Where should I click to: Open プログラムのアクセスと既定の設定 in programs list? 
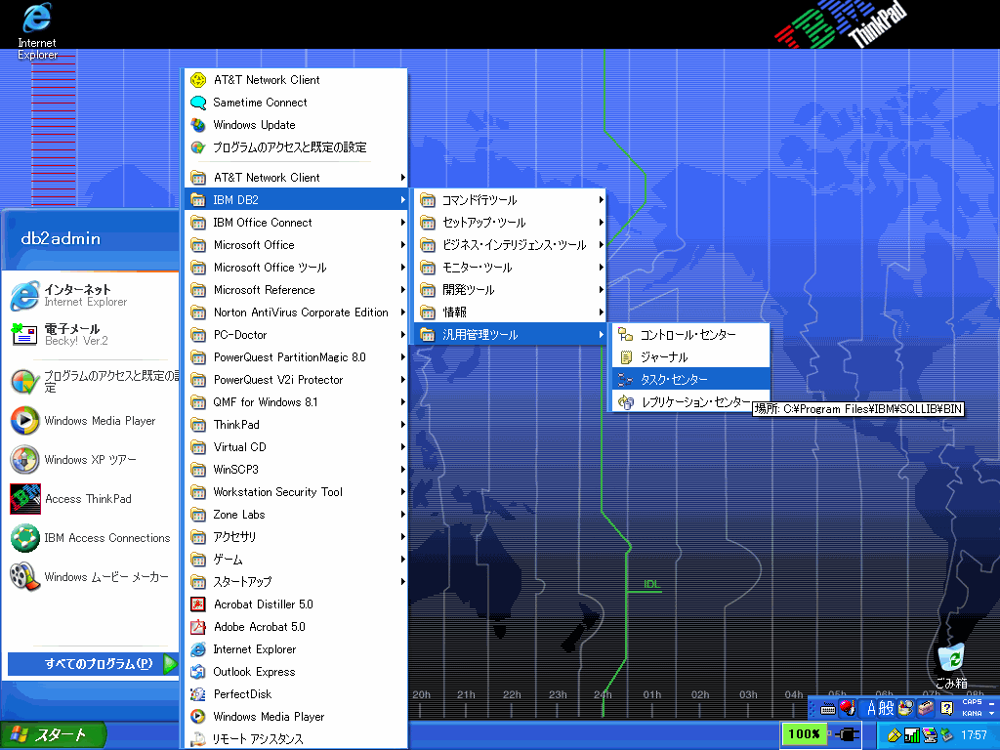coord(296,147)
